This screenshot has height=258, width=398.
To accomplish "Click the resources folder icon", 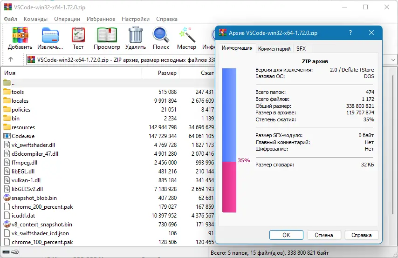I will [7, 127].
